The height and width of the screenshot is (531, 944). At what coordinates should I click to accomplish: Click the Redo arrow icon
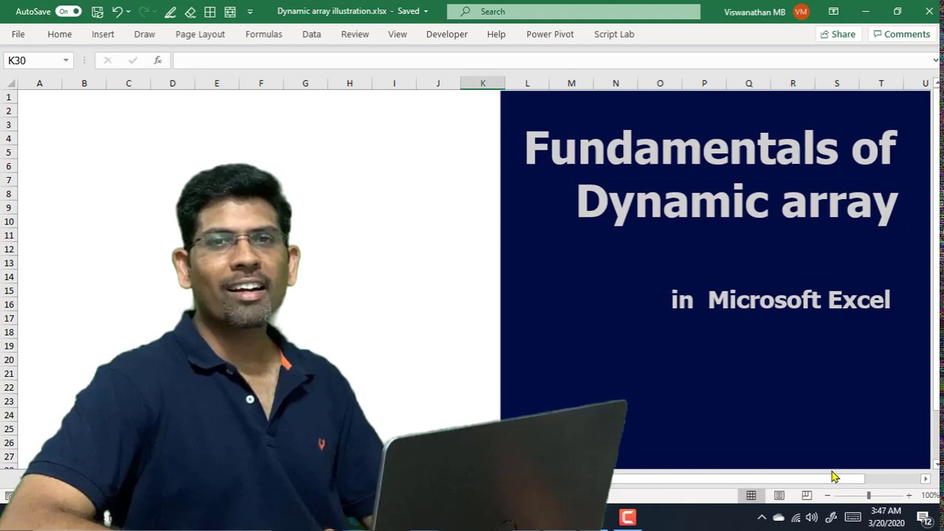coord(144,12)
